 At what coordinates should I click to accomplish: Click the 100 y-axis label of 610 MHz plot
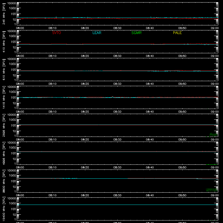pos(13,70)
